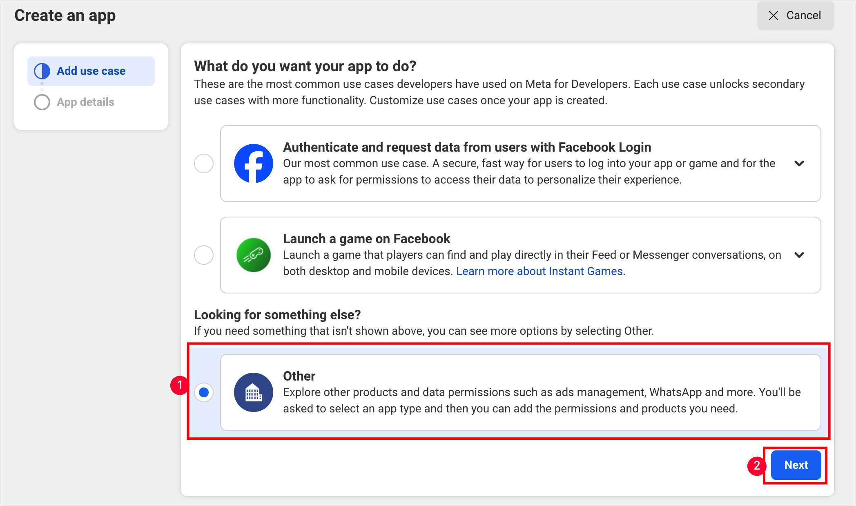Image resolution: width=856 pixels, height=506 pixels.
Task: Click the half-filled Add use case icon
Action: tap(42, 71)
